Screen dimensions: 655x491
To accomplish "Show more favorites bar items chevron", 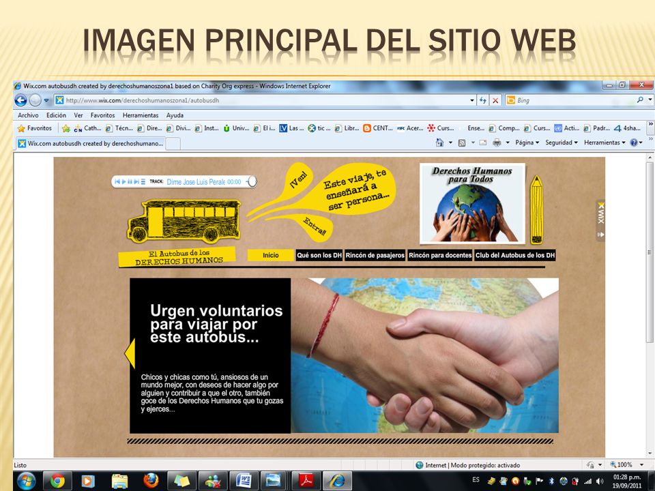I will pos(650,124).
